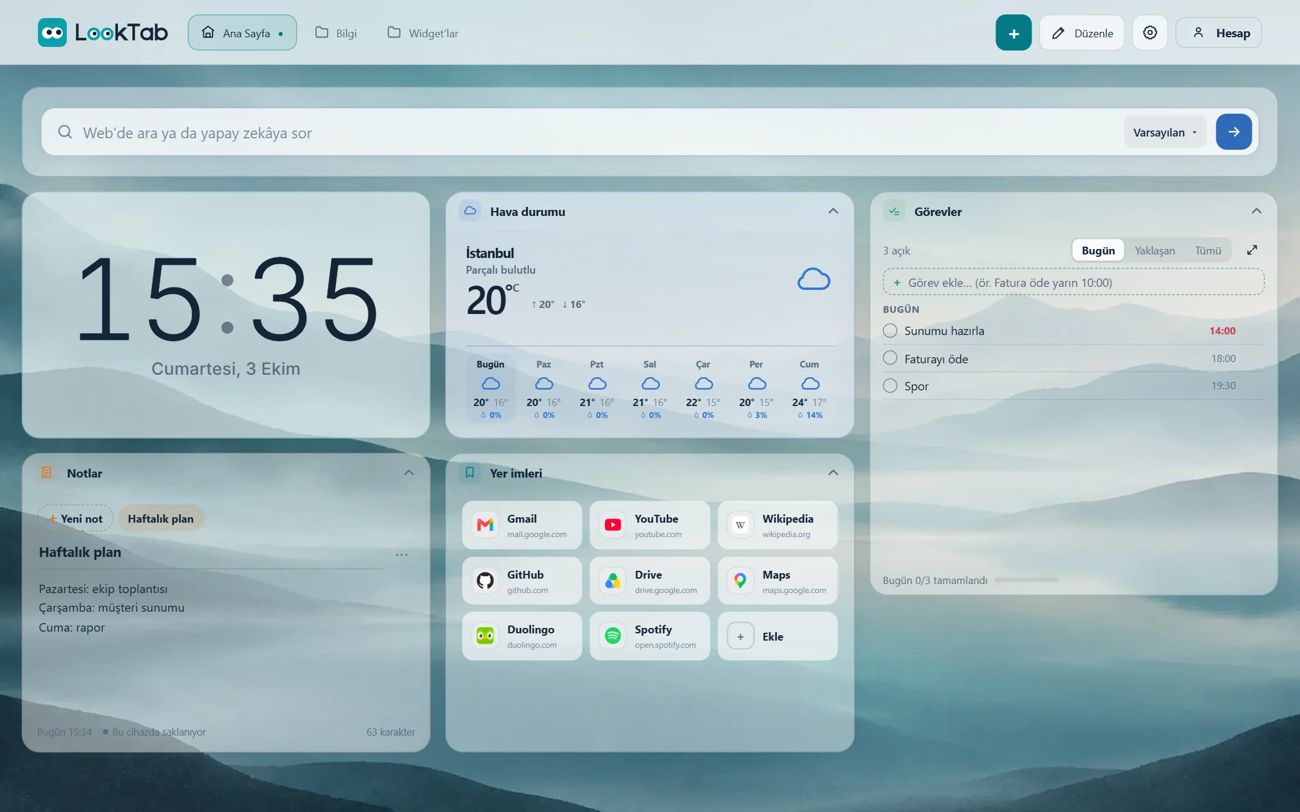
Task: Click the note text 'Cuma: rapor'
Action: coord(72,627)
